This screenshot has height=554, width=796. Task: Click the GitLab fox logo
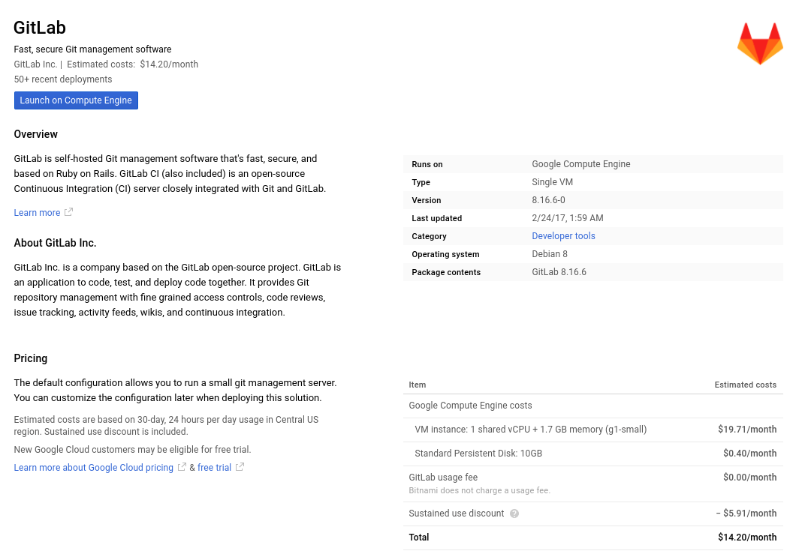(x=760, y=43)
